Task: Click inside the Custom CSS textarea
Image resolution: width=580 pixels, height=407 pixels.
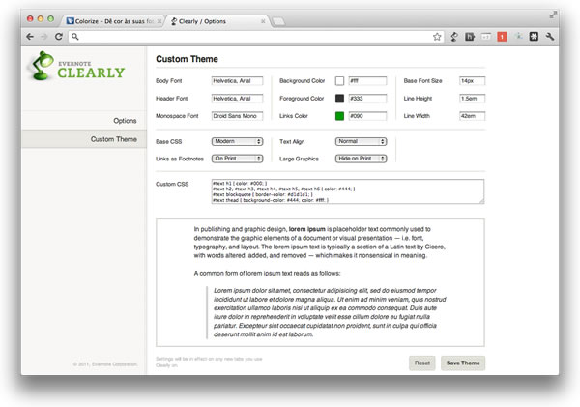Action: pos(348,191)
